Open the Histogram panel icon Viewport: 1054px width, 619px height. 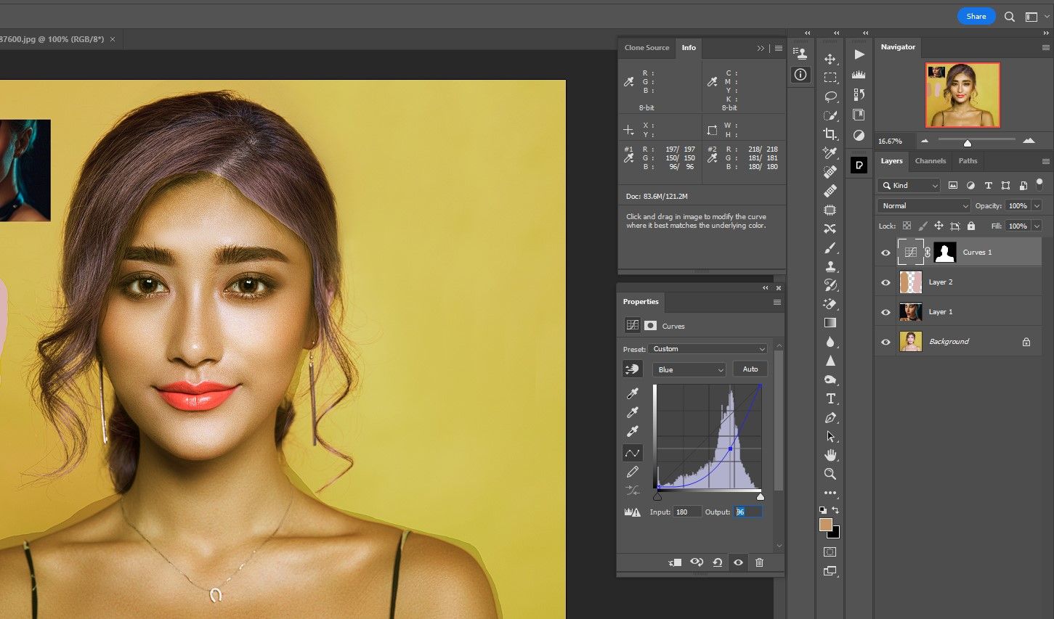[859, 74]
